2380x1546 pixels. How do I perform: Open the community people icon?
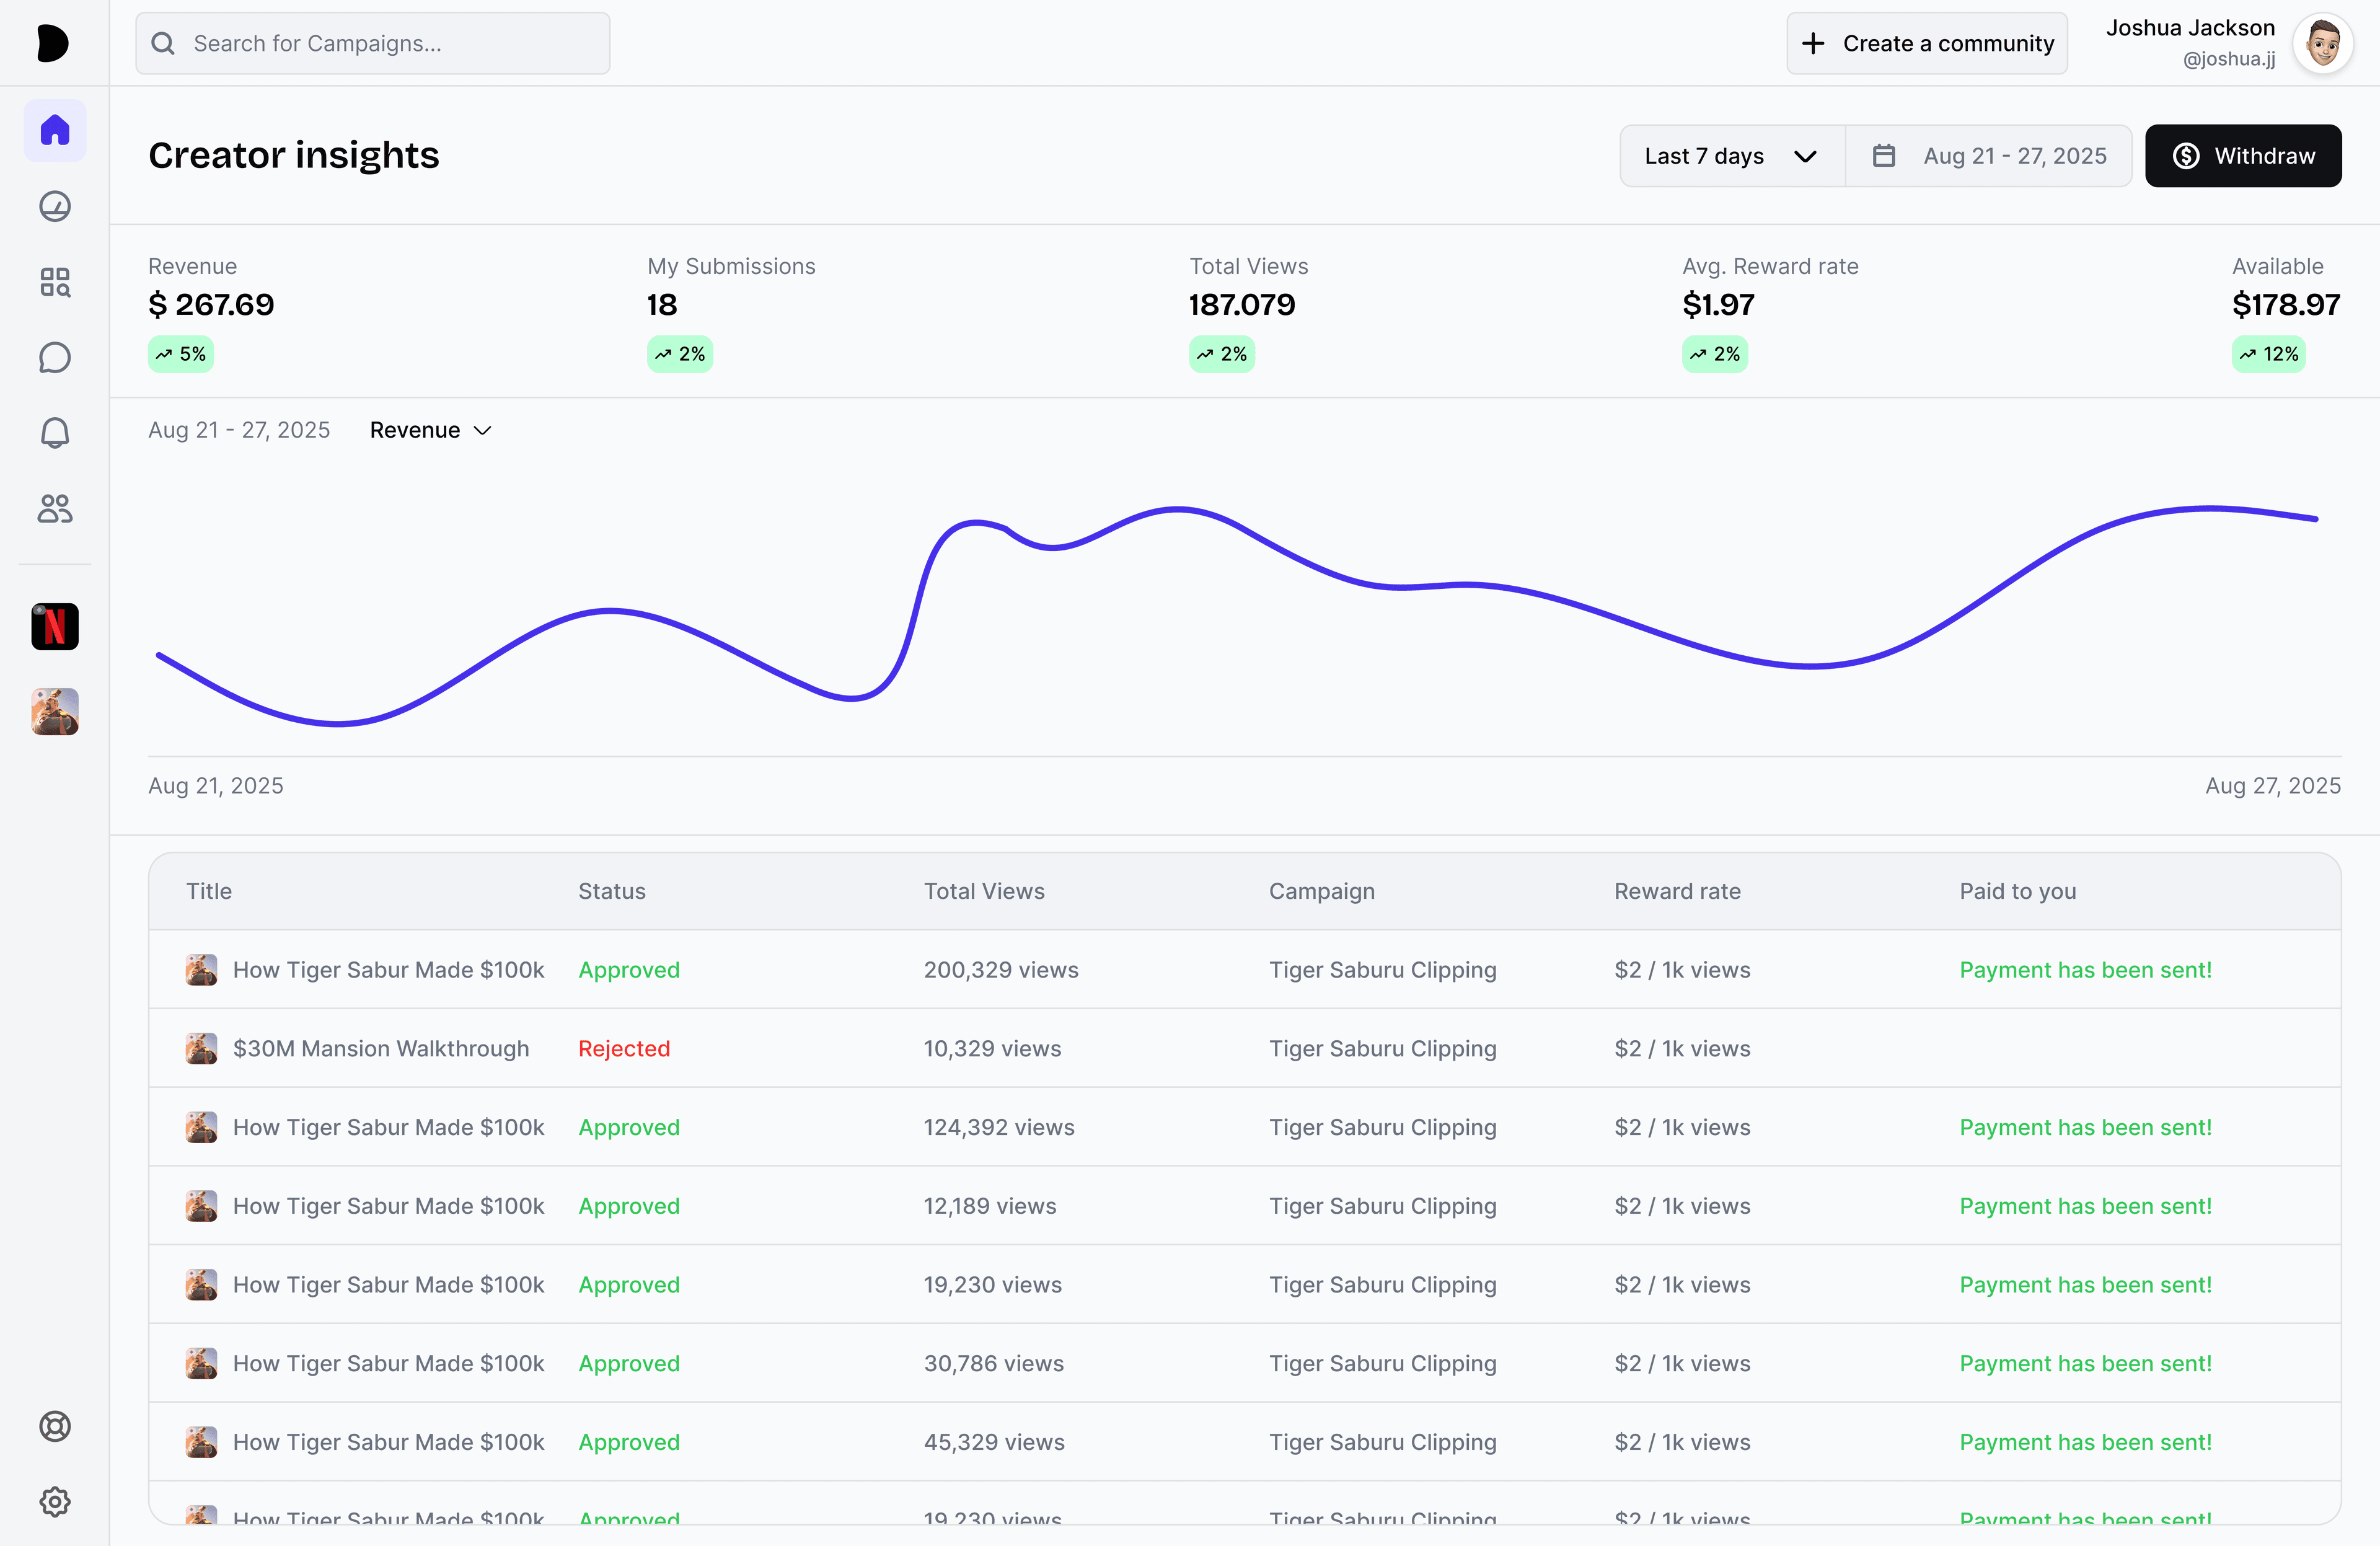(x=54, y=509)
